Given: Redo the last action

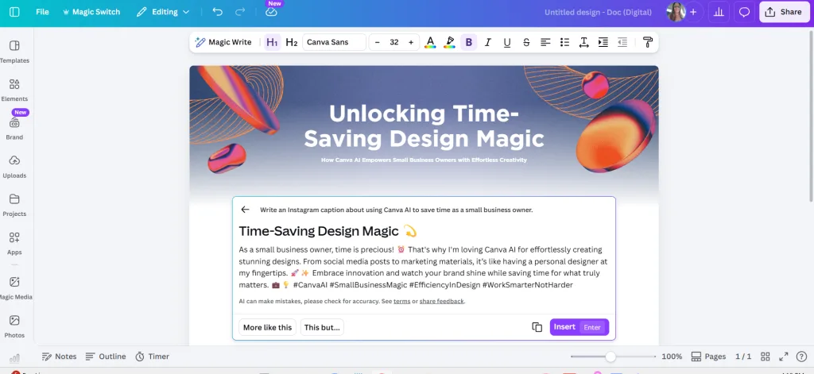Looking at the screenshot, I should coord(240,12).
